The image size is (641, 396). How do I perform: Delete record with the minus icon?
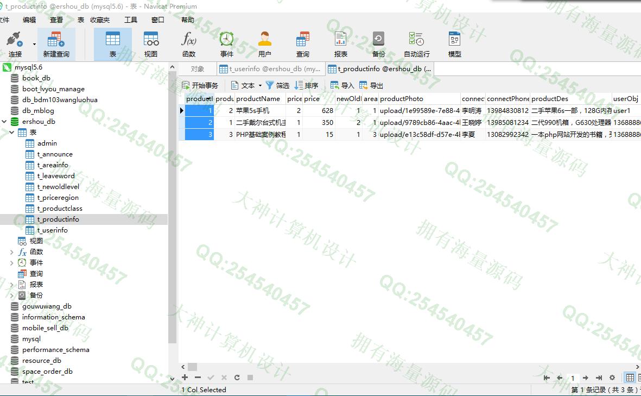tap(198, 377)
